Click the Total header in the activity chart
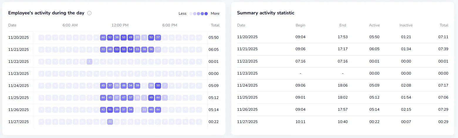 (x=215, y=25)
